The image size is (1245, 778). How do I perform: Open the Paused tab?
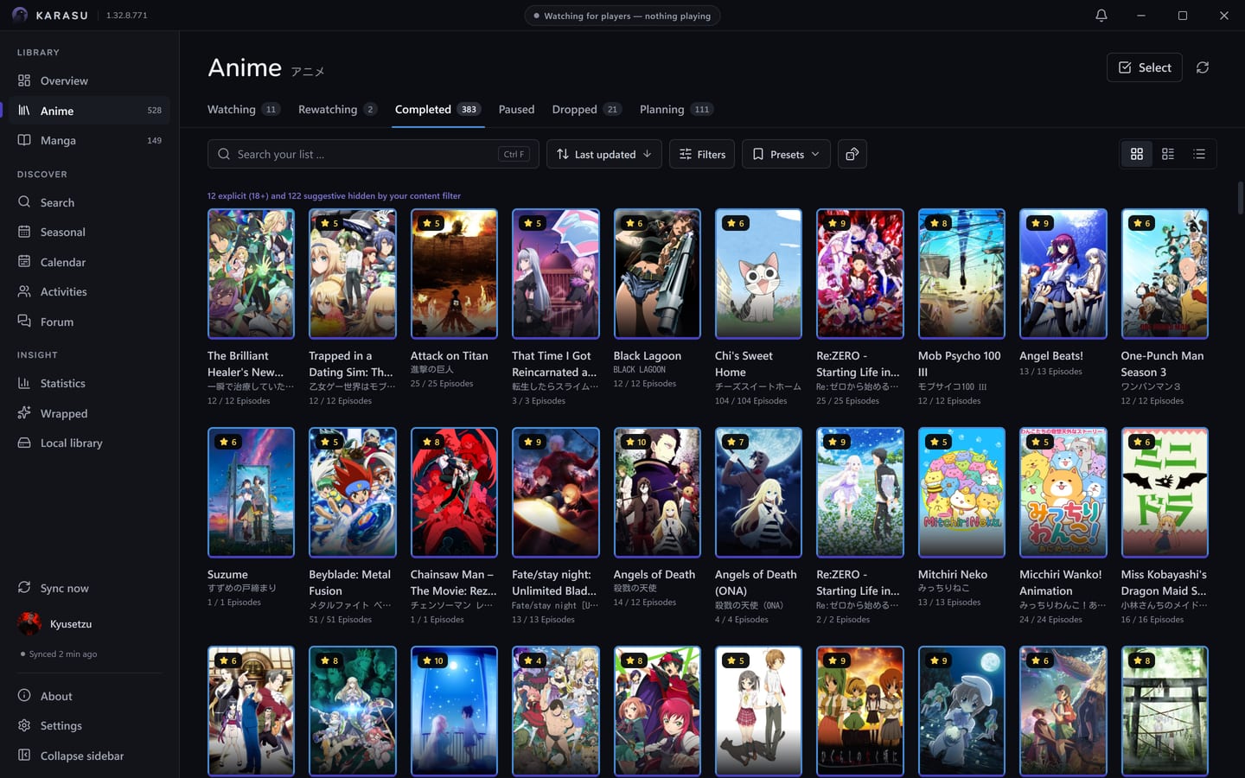click(x=516, y=110)
